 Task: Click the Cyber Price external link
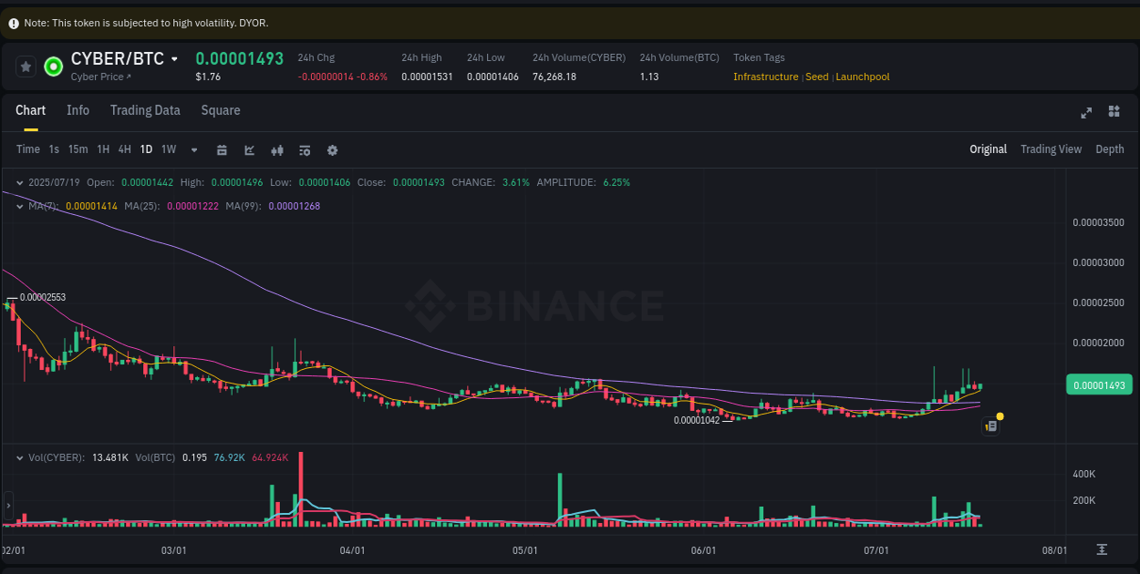[x=100, y=77]
